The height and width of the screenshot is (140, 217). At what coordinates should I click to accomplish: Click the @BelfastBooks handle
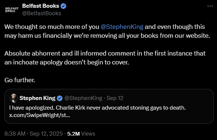(x=42, y=13)
